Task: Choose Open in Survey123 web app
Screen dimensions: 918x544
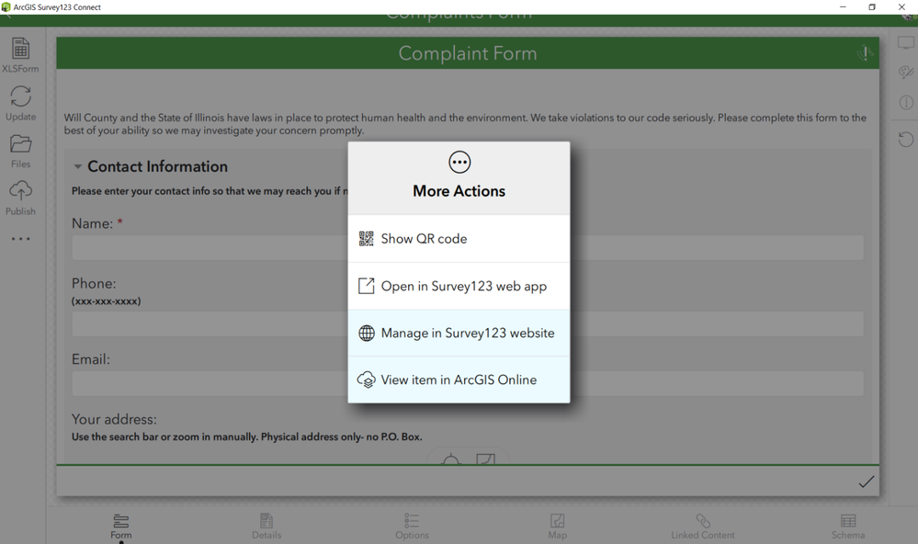Action: click(459, 286)
